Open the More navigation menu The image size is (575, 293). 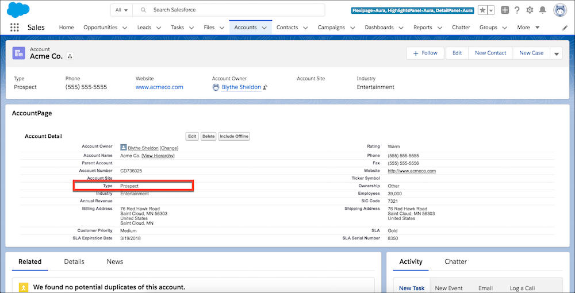coord(528,28)
